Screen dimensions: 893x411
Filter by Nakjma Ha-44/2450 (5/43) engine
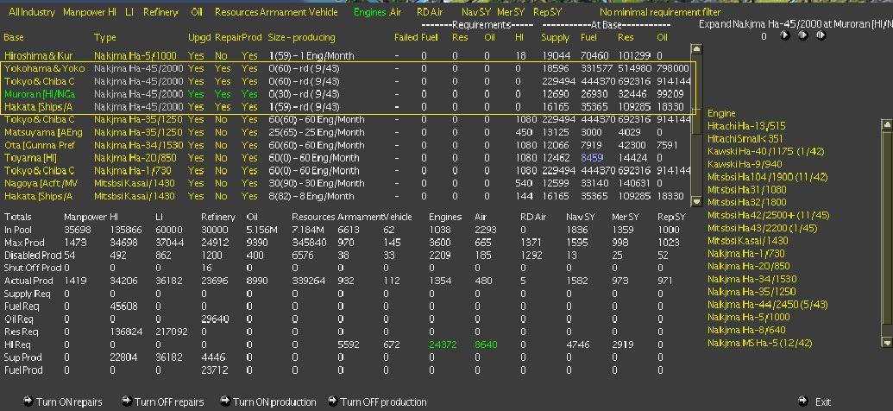[x=767, y=305]
